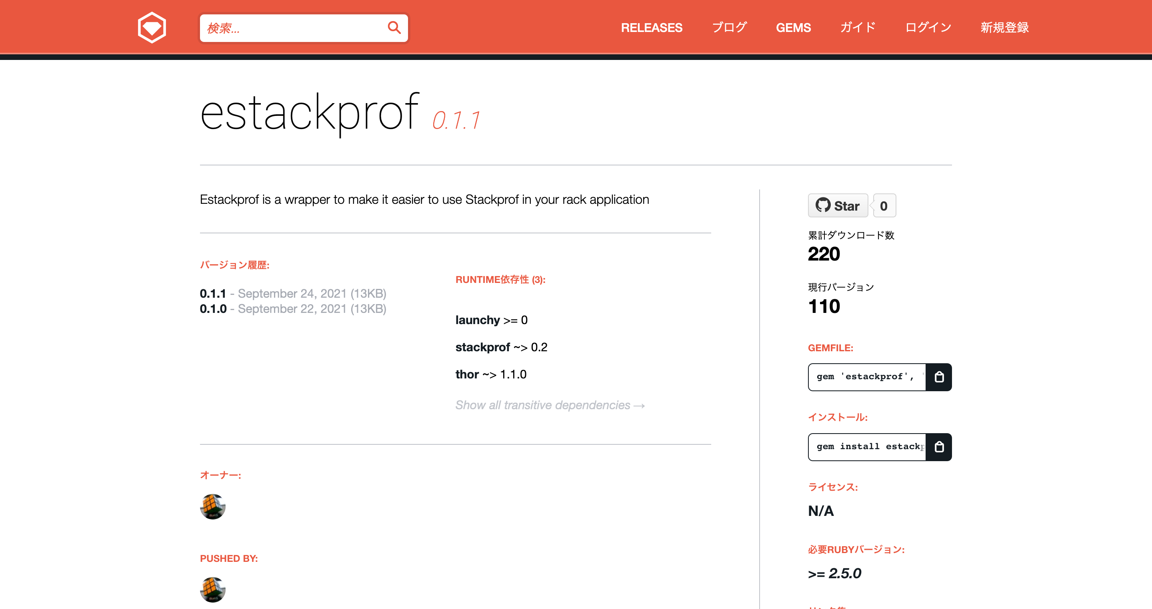
Task: Copy the Gemfile snippet using the clipboard icon
Action: coord(939,377)
